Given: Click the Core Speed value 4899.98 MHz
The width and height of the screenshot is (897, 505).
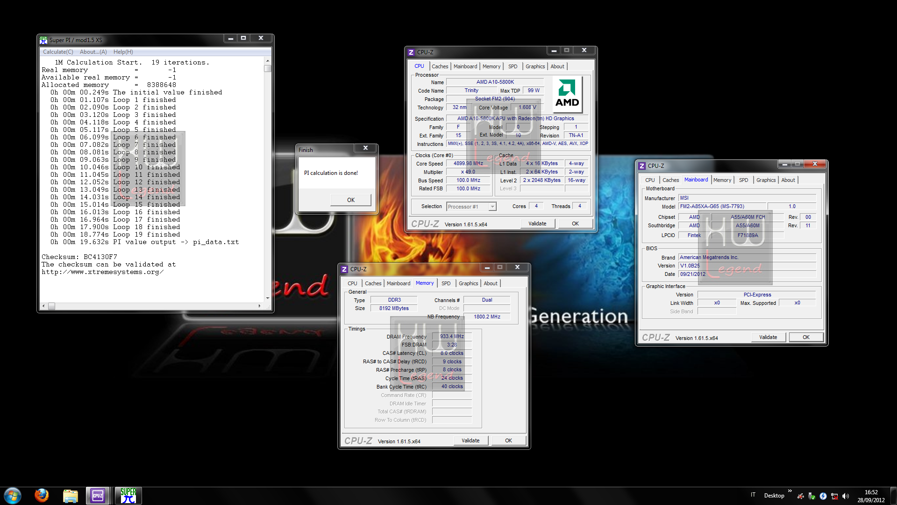Looking at the screenshot, I should tap(468, 164).
